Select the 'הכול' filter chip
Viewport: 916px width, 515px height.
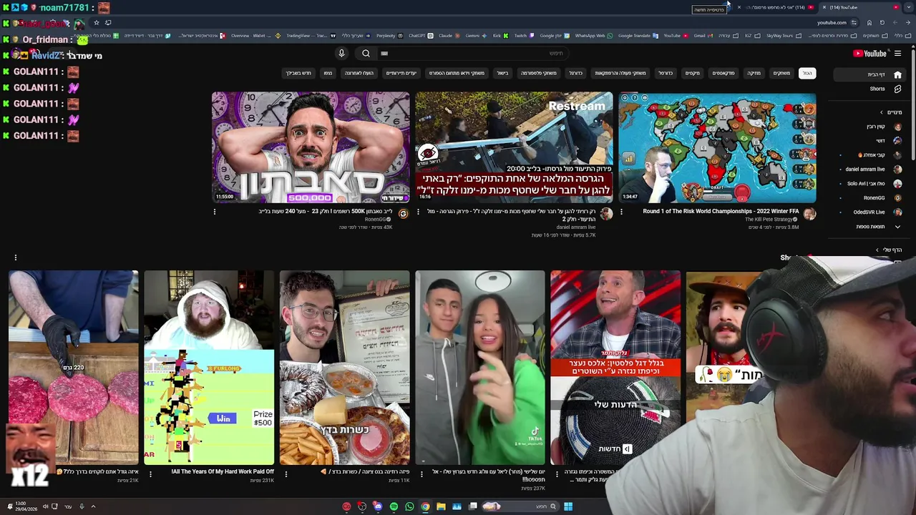[807, 73]
